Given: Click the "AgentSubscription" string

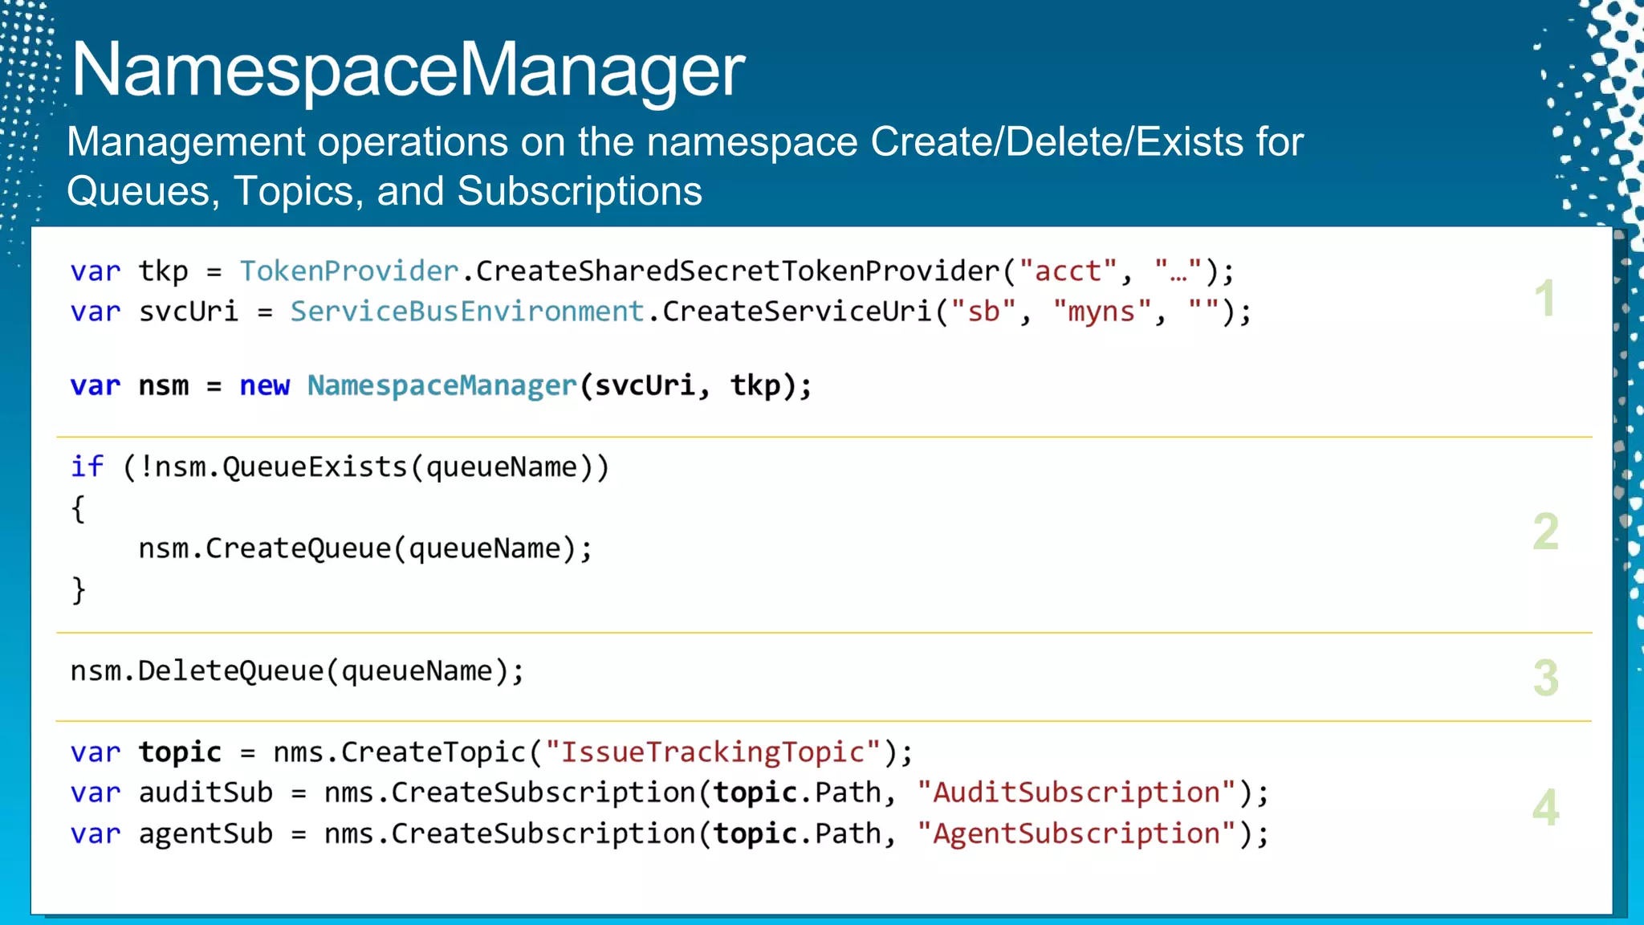Looking at the screenshot, I should pyautogui.click(x=1076, y=834).
